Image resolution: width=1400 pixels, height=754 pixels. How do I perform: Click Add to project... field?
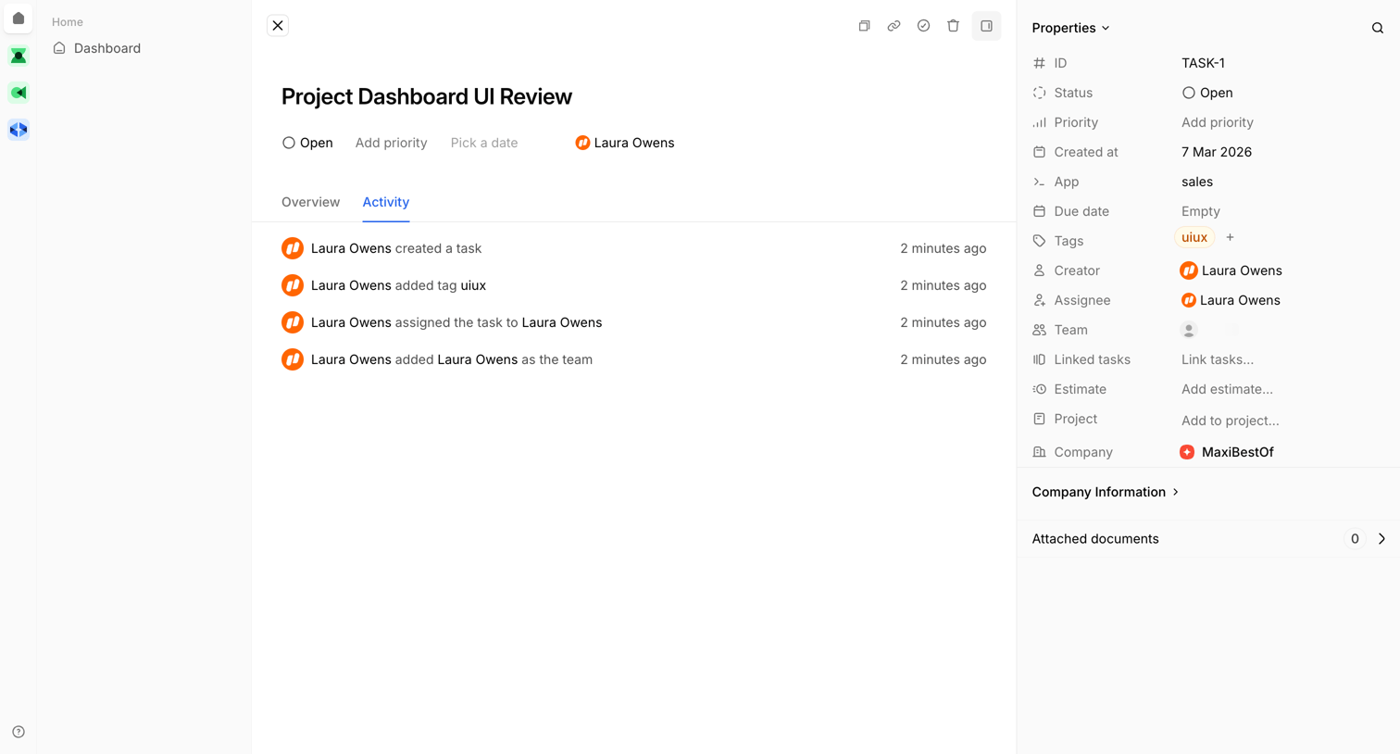pos(1230,421)
